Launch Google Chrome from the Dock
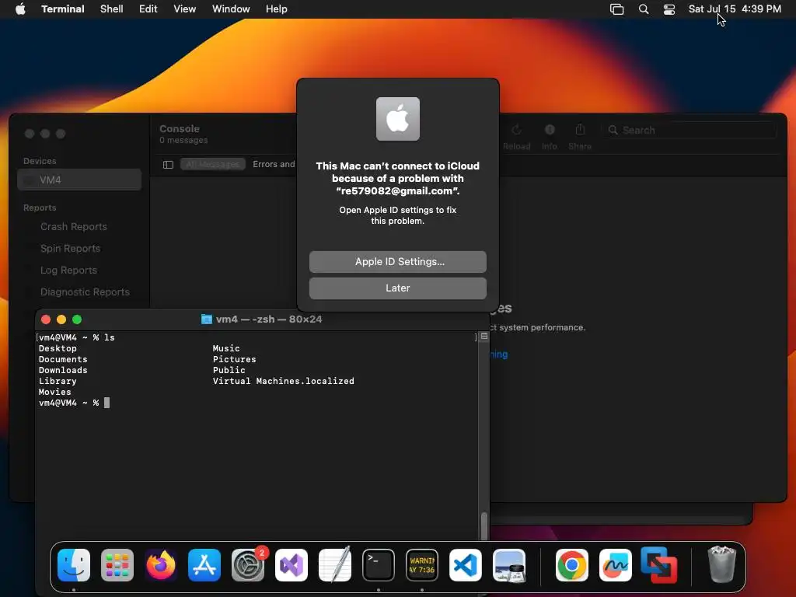The image size is (796, 597). [x=571, y=565]
